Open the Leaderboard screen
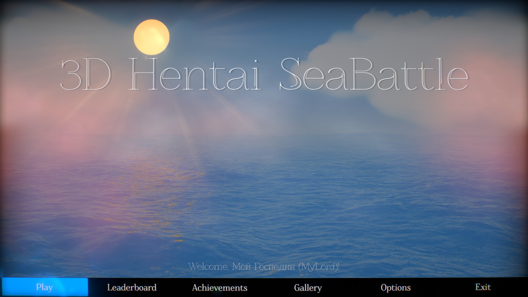The width and height of the screenshot is (528, 297). point(132,287)
